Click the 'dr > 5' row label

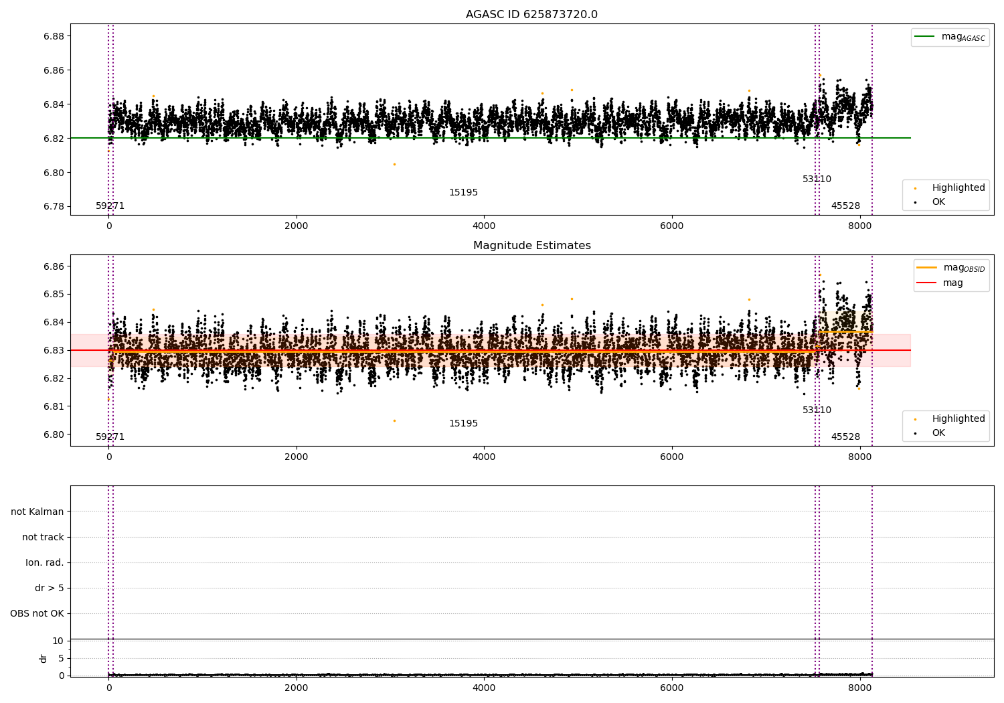(50, 588)
